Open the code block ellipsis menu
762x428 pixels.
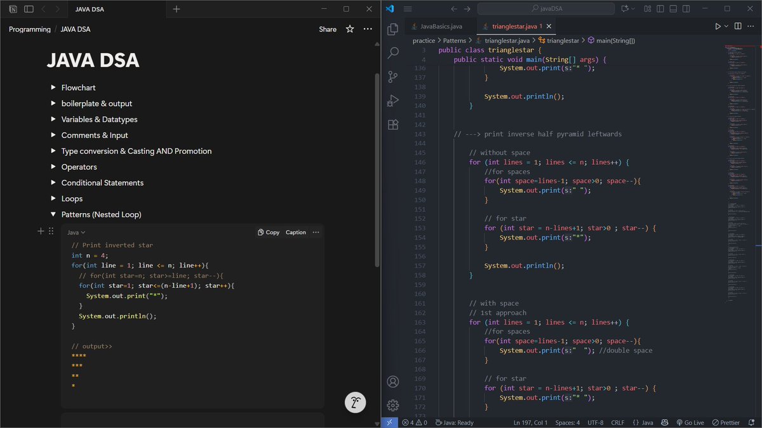316,232
